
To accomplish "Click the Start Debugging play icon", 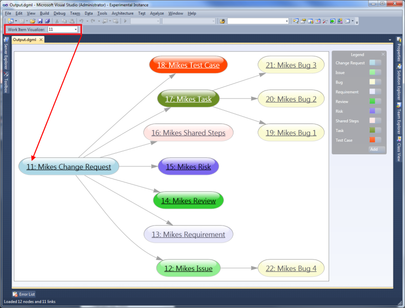I will 125,21.
